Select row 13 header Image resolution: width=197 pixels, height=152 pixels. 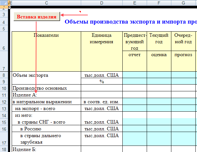pyautogui.click(x=4, y=108)
